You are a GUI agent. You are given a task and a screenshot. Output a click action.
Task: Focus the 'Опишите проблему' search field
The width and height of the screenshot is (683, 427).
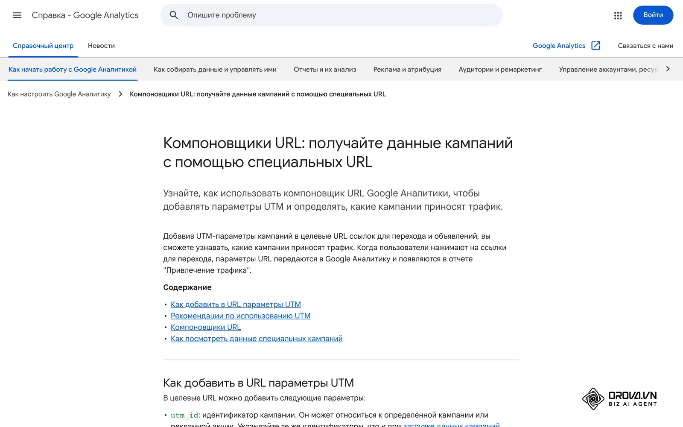pyautogui.click(x=332, y=15)
